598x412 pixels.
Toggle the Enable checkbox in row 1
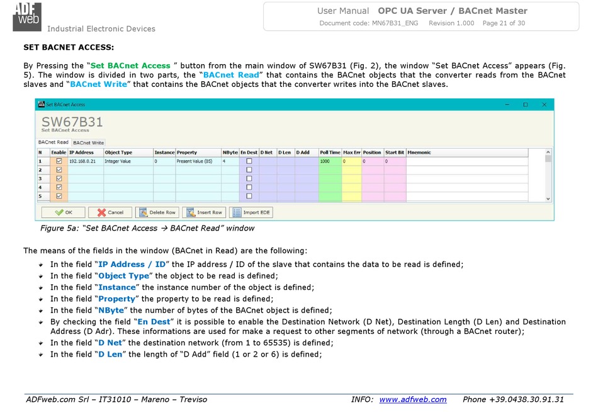pos(59,161)
